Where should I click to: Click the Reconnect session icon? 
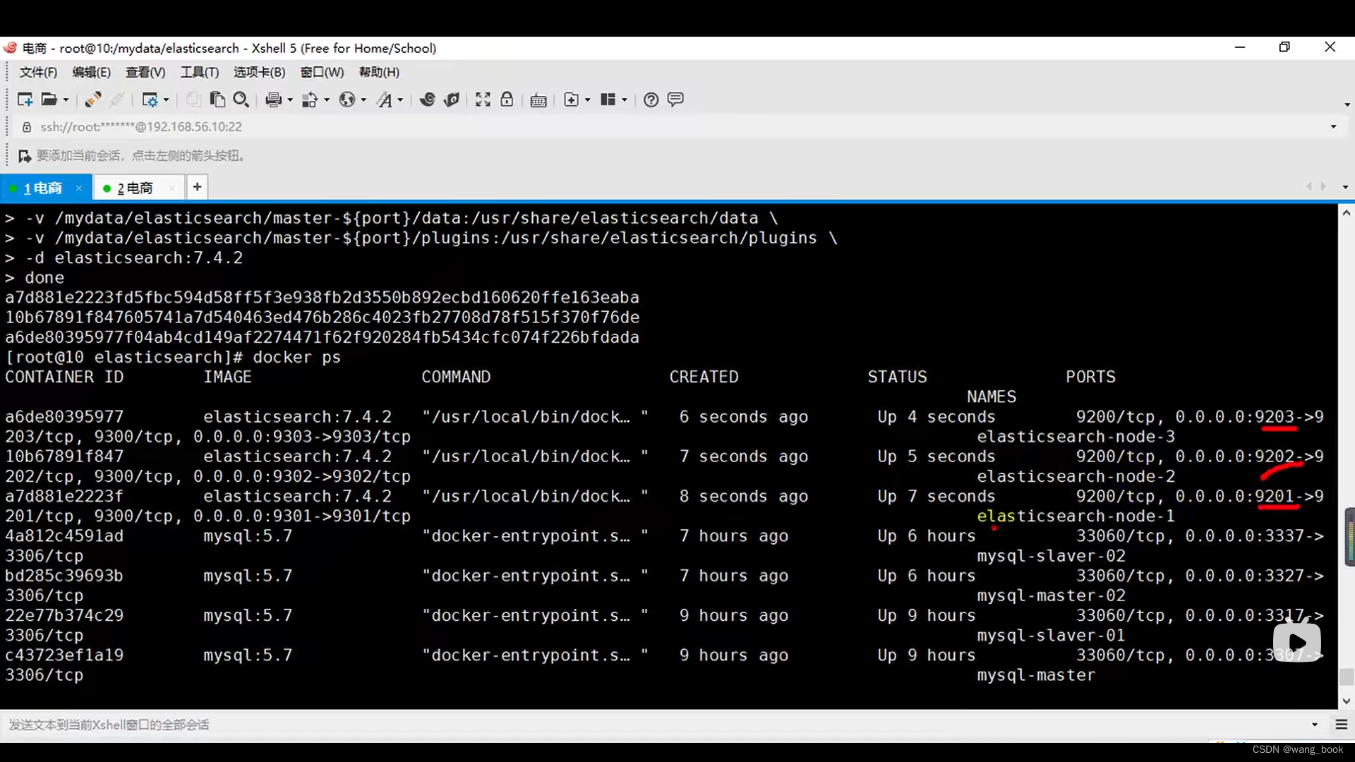[92, 99]
